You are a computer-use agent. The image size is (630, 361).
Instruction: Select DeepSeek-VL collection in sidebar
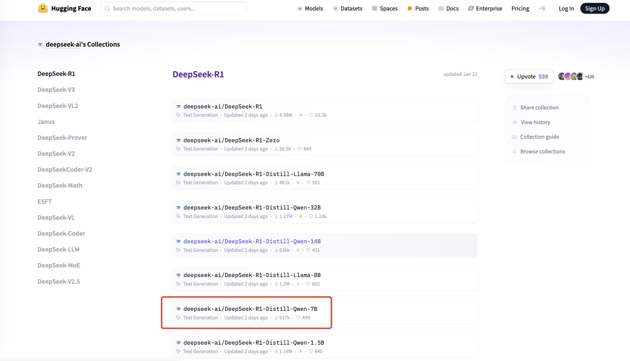(56, 218)
